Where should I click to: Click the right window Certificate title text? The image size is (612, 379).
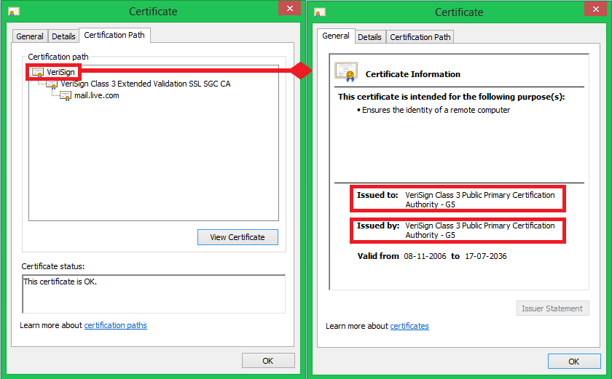459,12
